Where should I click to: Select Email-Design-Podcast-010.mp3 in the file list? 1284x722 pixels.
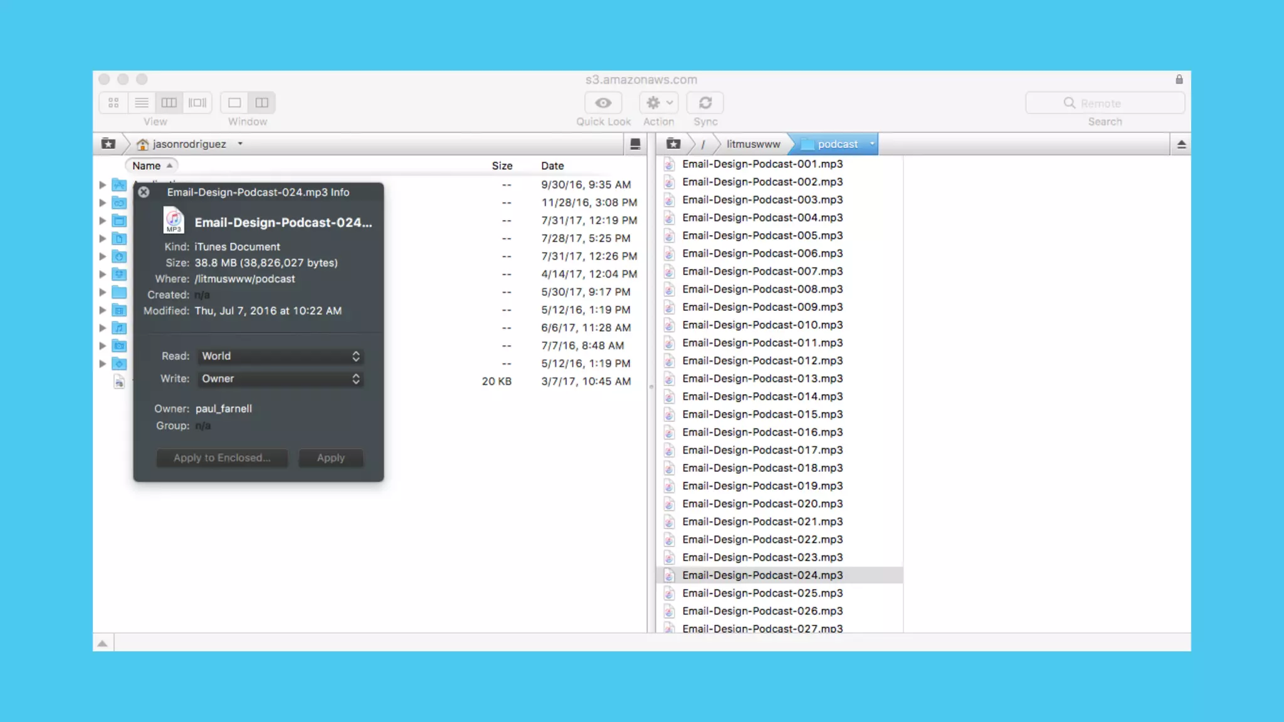[762, 325]
